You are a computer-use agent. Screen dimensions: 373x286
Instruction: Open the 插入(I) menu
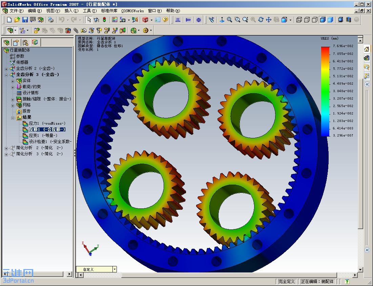click(71, 11)
